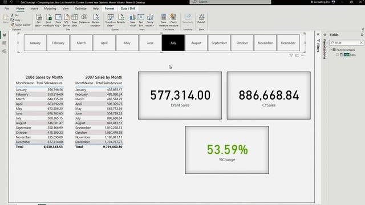
Task: Open Dataverse connector
Action: (84, 19)
